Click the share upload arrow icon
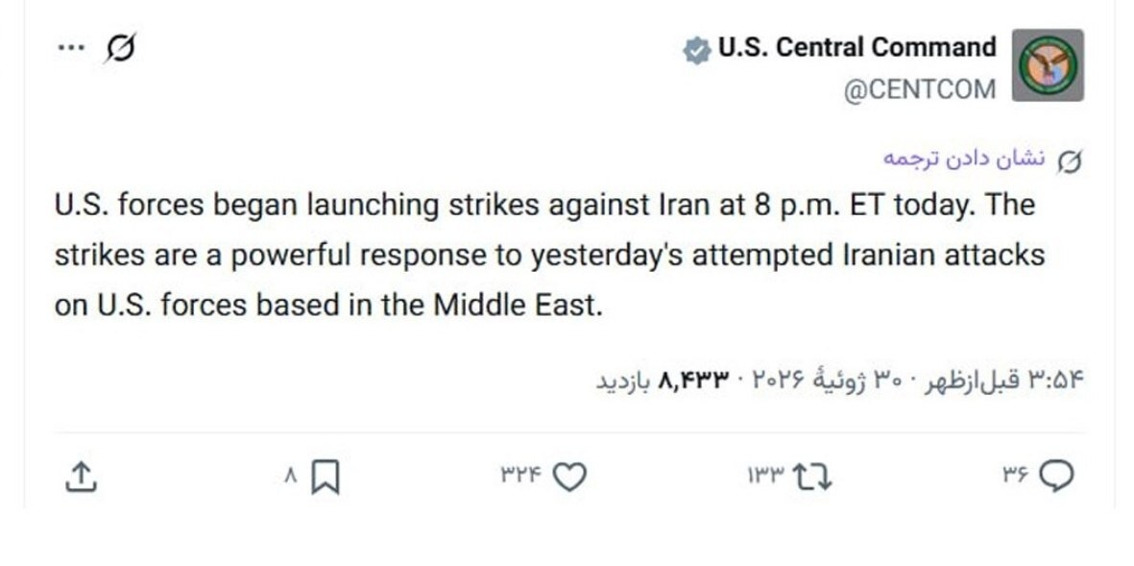This screenshot has height=566, width=1134. pyautogui.click(x=81, y=477)
